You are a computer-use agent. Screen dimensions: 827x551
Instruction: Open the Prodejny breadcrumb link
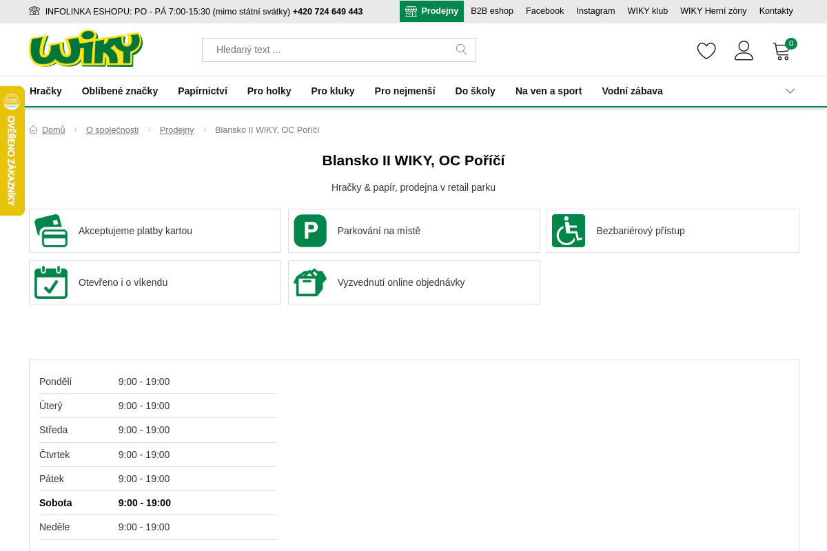click(176, 130)
